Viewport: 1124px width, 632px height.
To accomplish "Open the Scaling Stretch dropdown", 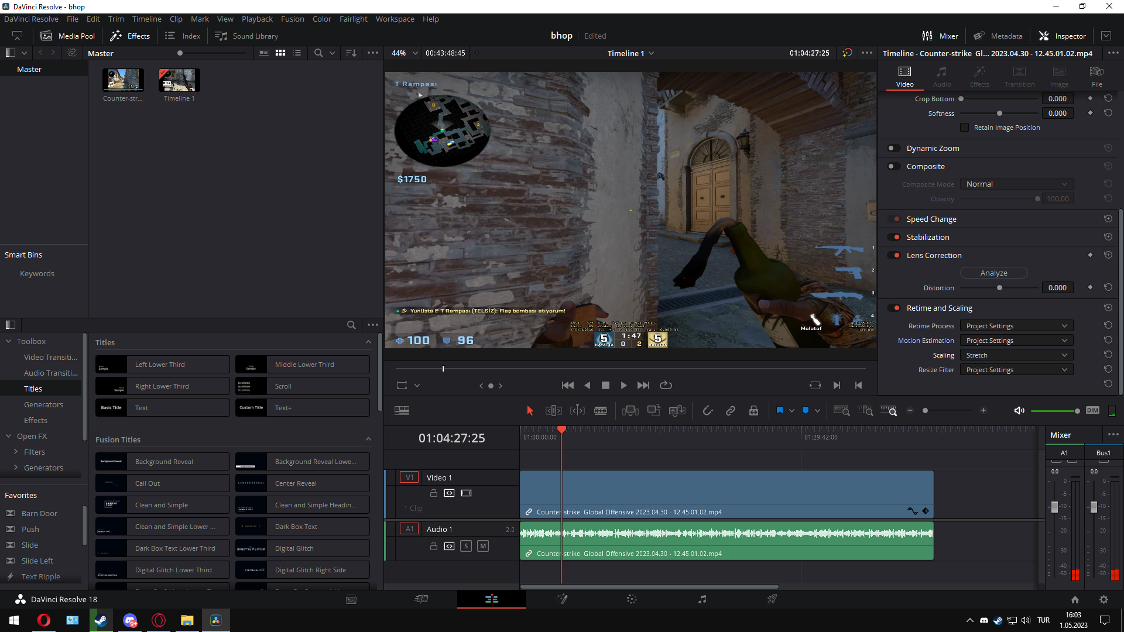I will (1016, 355).
